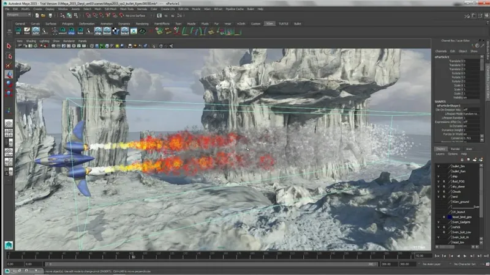
Task: Click the voxel shelf icon
Action: (x=62, y=31)
